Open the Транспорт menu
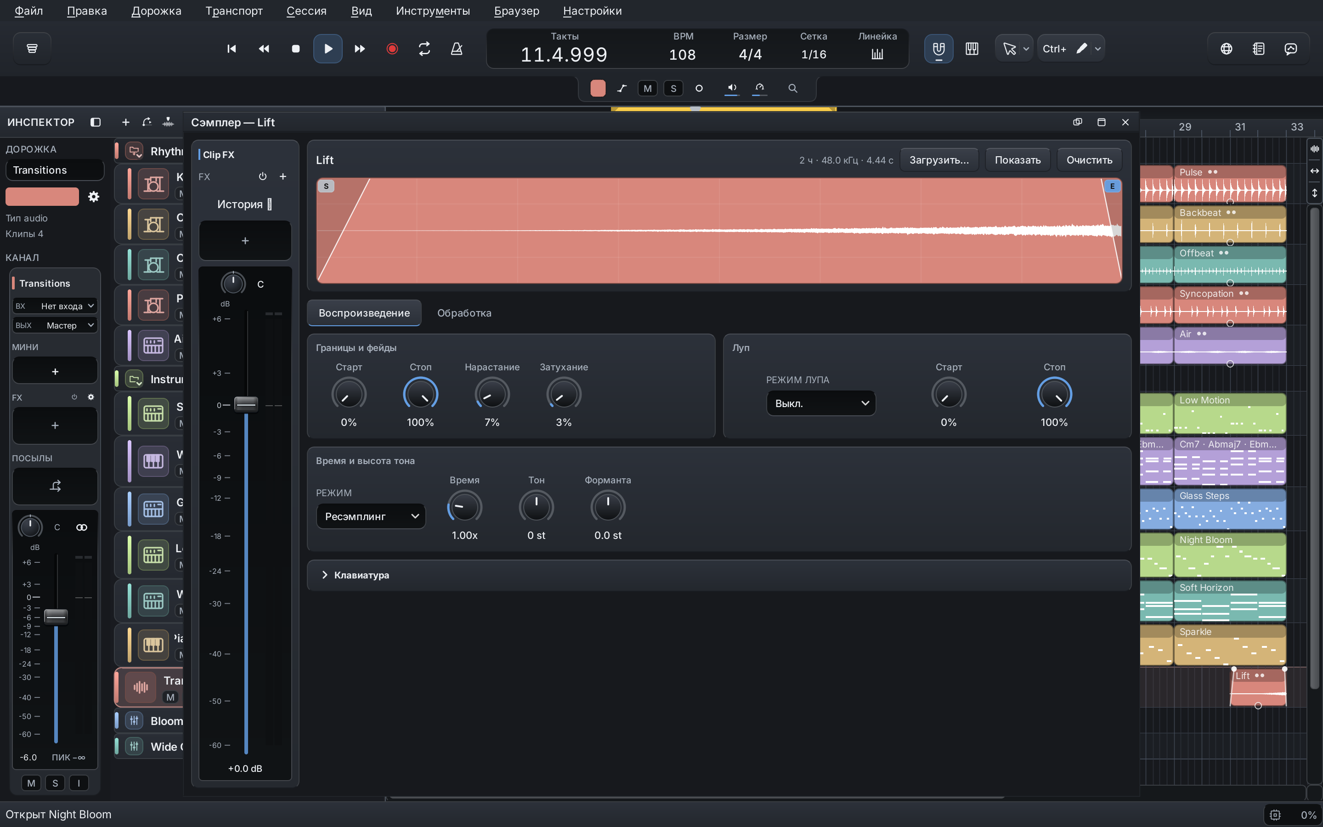This screenshot has width=1323, height=827. click(234, 11)
